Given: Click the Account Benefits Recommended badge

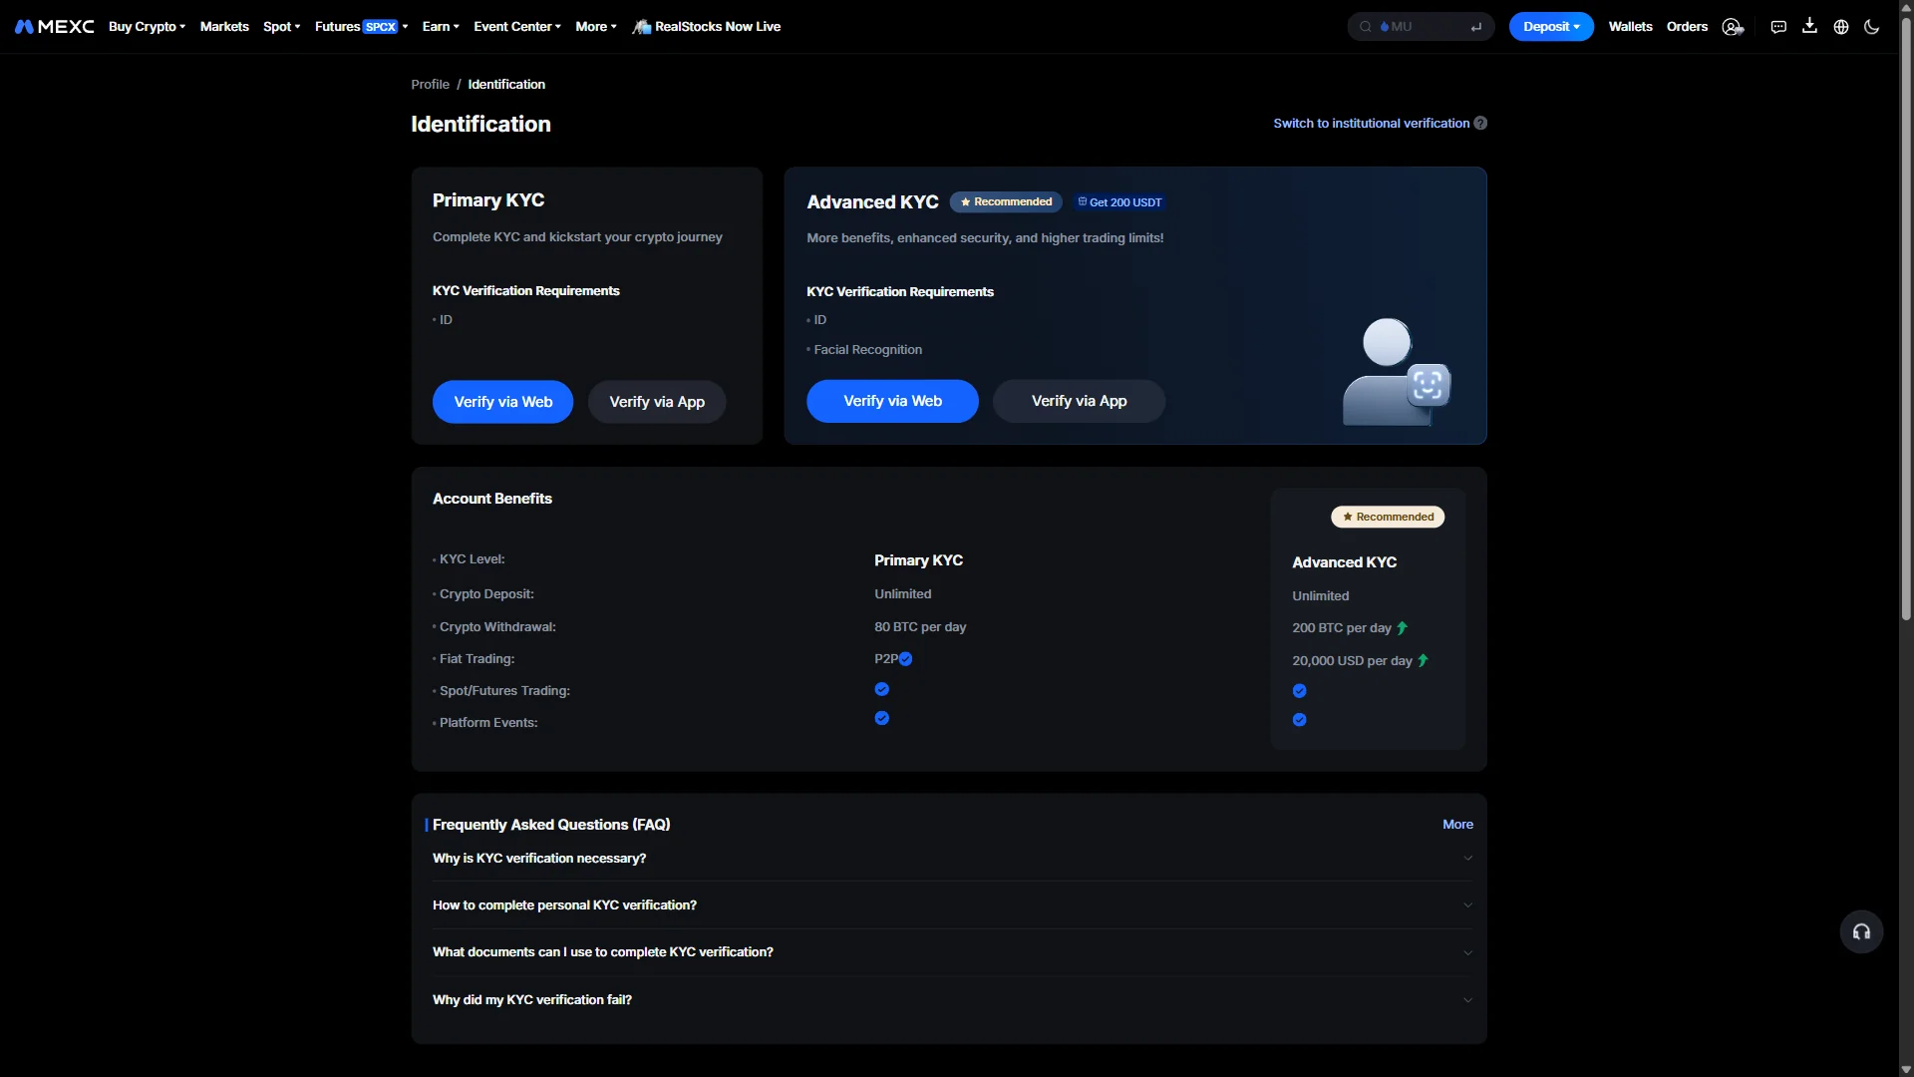Looking at the screenshot, I should tap(1388, 517).
